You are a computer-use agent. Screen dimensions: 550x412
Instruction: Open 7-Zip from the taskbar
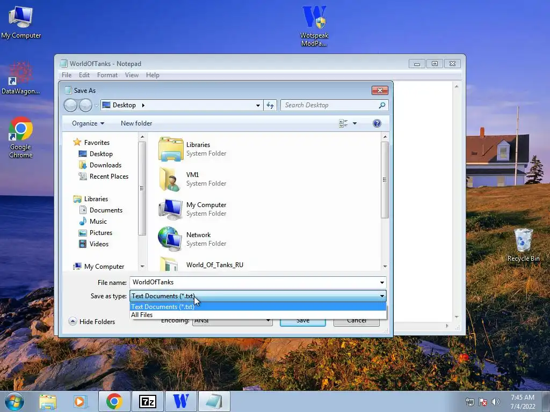point(147,401)
